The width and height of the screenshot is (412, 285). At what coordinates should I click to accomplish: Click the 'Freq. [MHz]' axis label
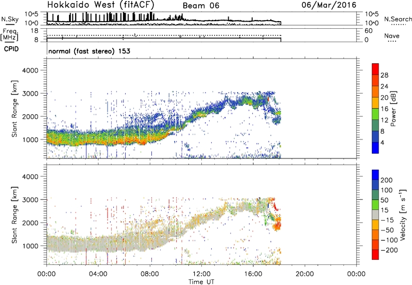9,34
